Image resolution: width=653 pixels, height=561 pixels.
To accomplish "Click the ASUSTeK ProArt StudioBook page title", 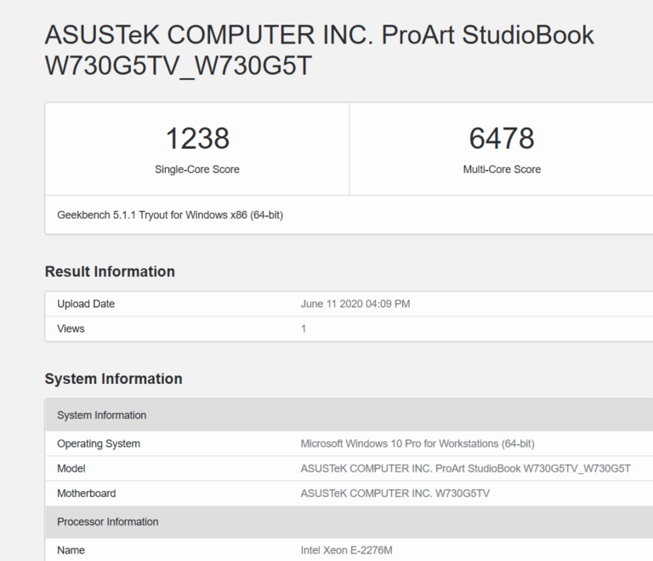I will pyautogui.click(x=319, y=50).
